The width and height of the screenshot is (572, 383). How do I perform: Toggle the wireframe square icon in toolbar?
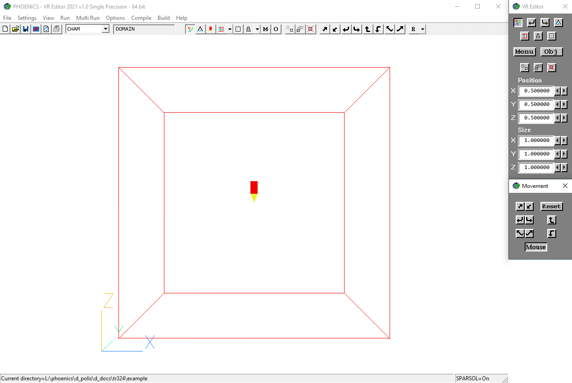[238, 29]
